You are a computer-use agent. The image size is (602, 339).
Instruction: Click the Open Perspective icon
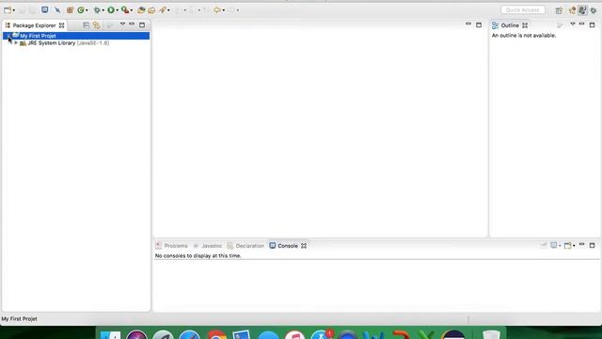coord(559,10)
